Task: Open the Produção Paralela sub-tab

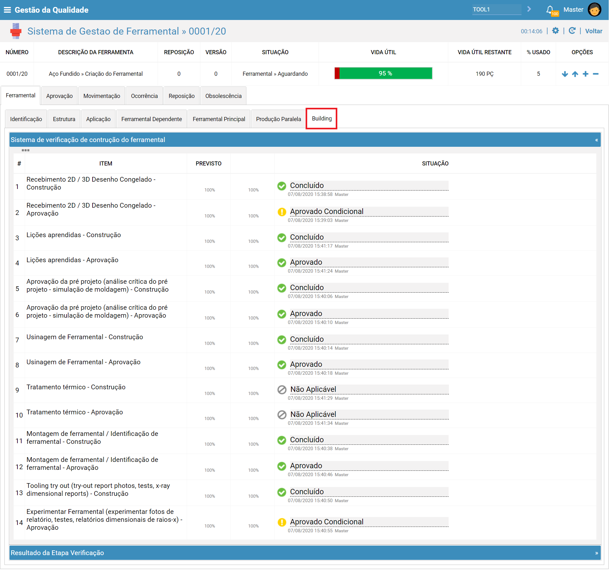Action: point(279,119)
